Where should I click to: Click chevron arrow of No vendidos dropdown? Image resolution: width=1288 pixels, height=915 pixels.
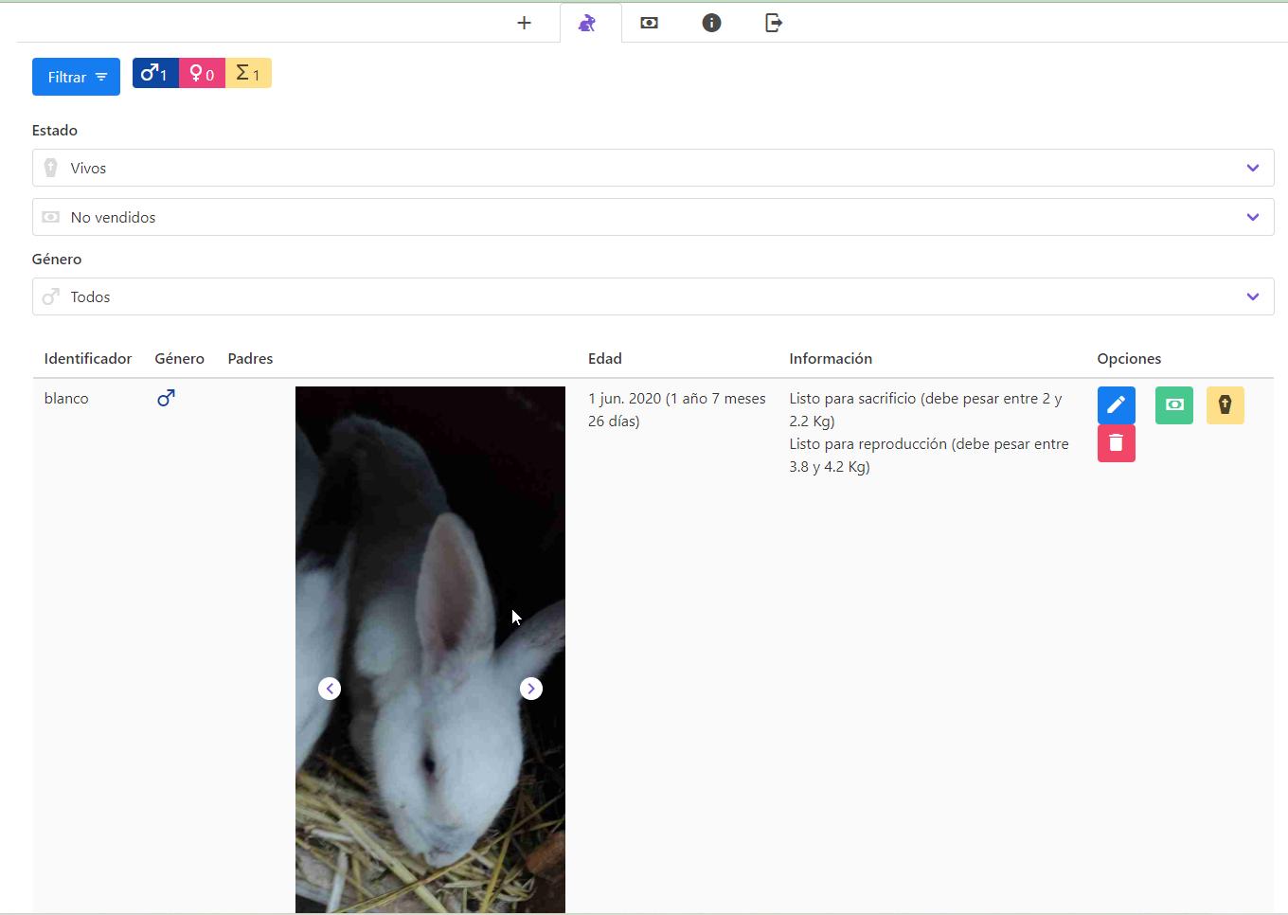tap(1253, 217)
